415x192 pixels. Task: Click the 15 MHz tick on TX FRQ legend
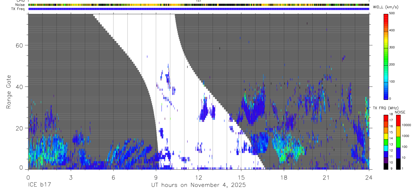tap(391, 132)
